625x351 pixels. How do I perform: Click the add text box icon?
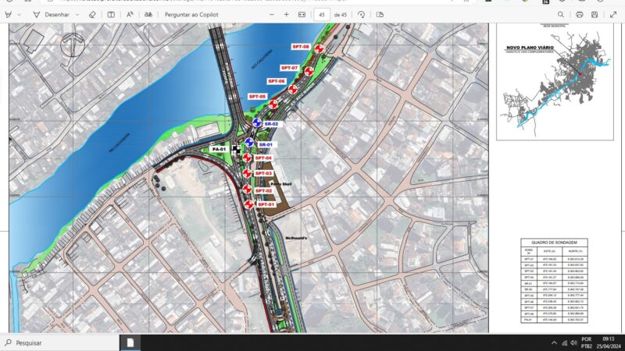111,15
